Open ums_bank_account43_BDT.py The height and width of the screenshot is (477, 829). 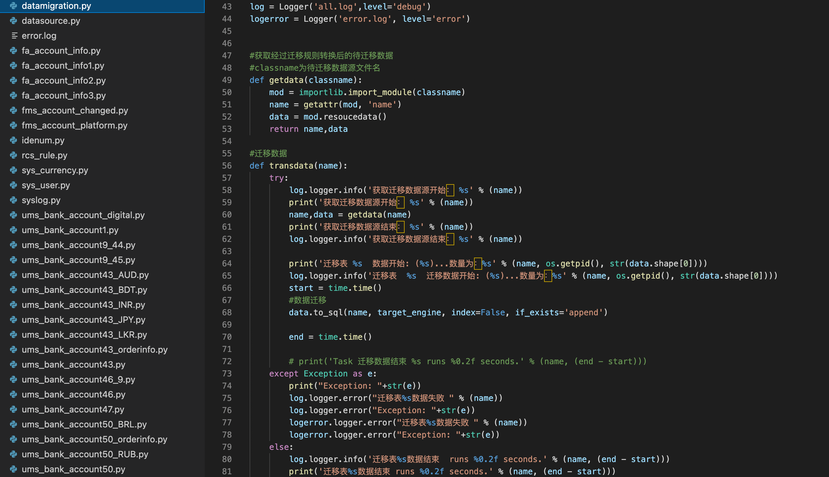pyautogui.click(x=102, y=290)
